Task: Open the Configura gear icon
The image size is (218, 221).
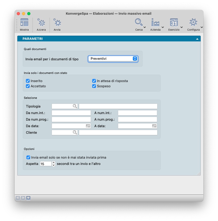Action: pyautogui.click(x=193, y=23)
